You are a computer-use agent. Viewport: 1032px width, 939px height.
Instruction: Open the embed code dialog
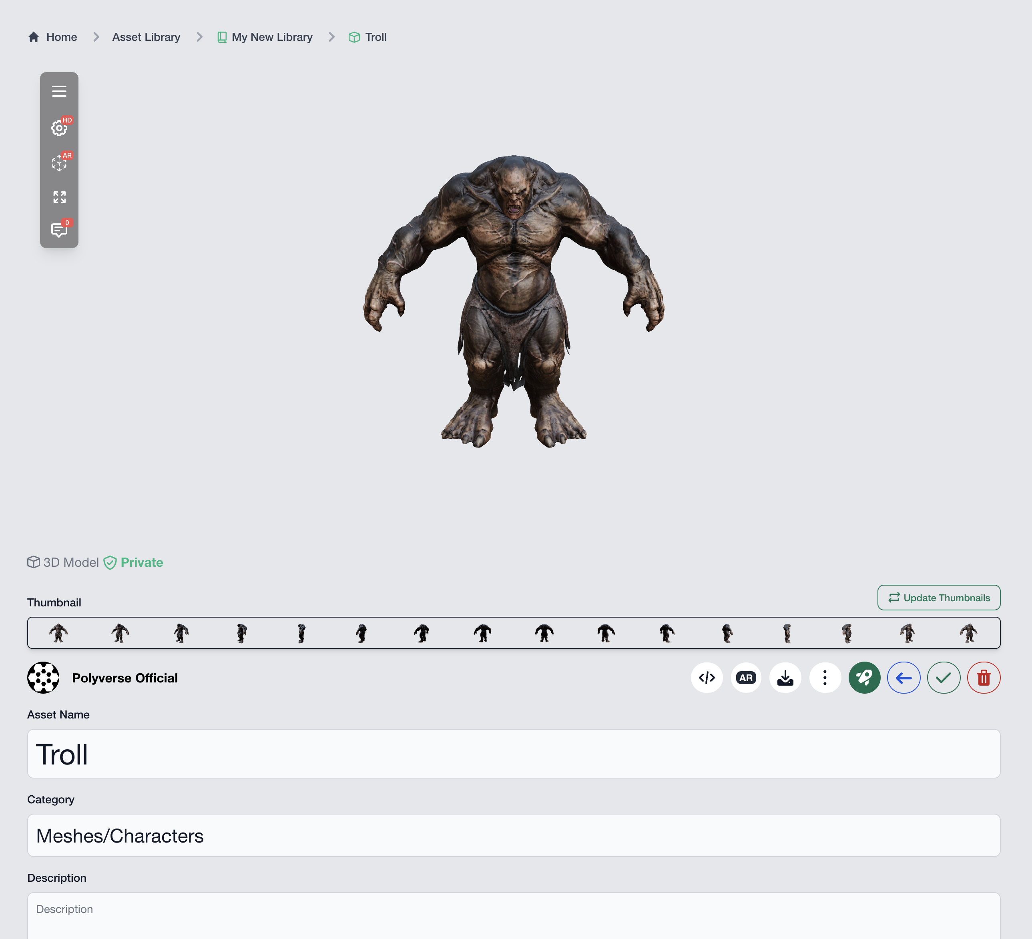click(707, 678)
